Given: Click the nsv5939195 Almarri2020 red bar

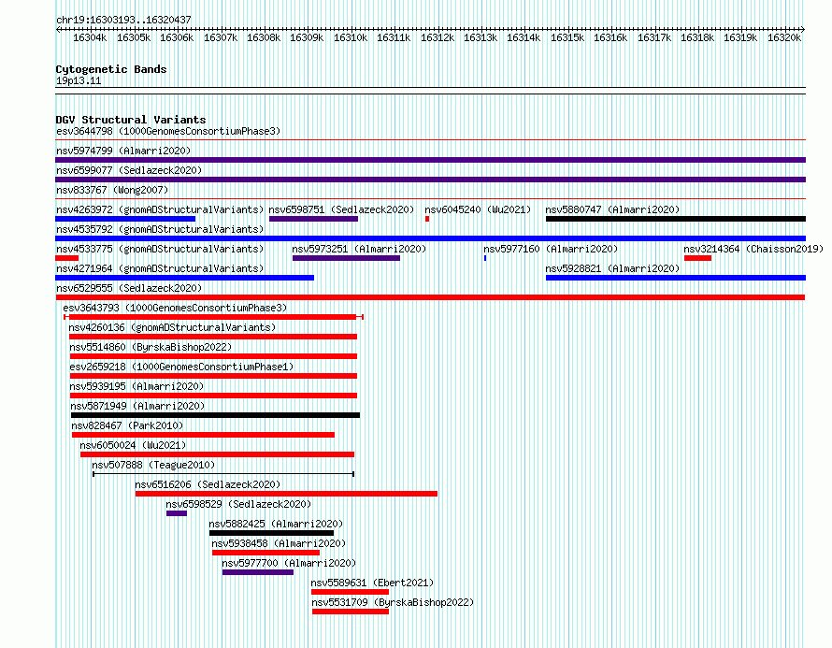Looking at the screenshot, I should click(213, 396).
